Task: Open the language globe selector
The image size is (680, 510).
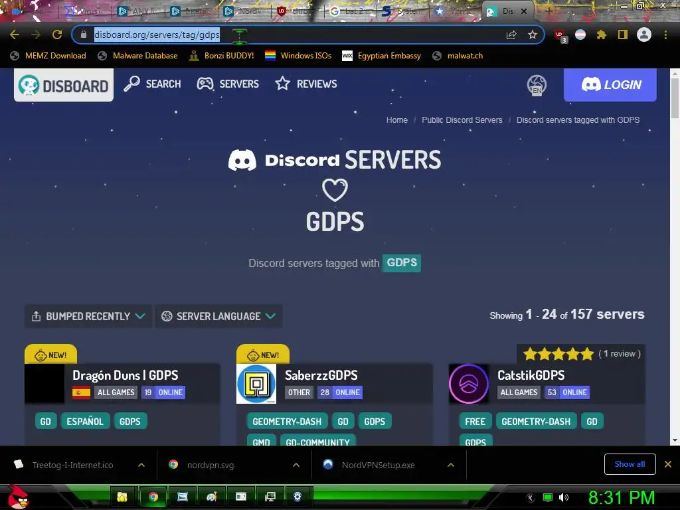Action: [x=537, y=85]
